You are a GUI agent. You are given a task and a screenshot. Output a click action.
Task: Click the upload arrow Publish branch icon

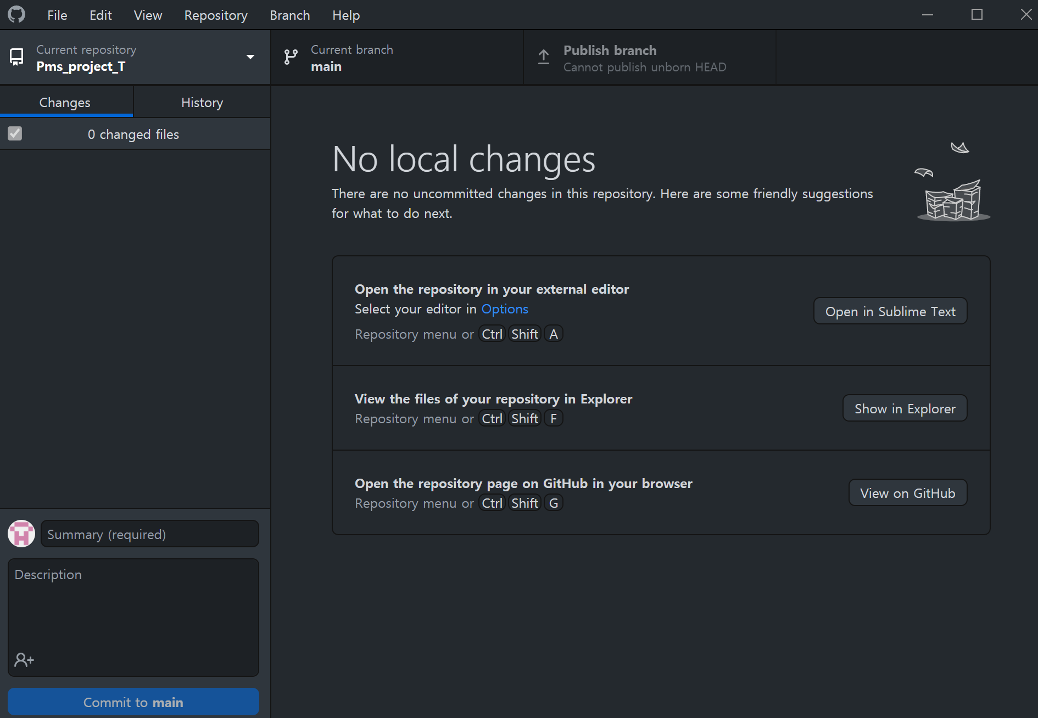544,57
